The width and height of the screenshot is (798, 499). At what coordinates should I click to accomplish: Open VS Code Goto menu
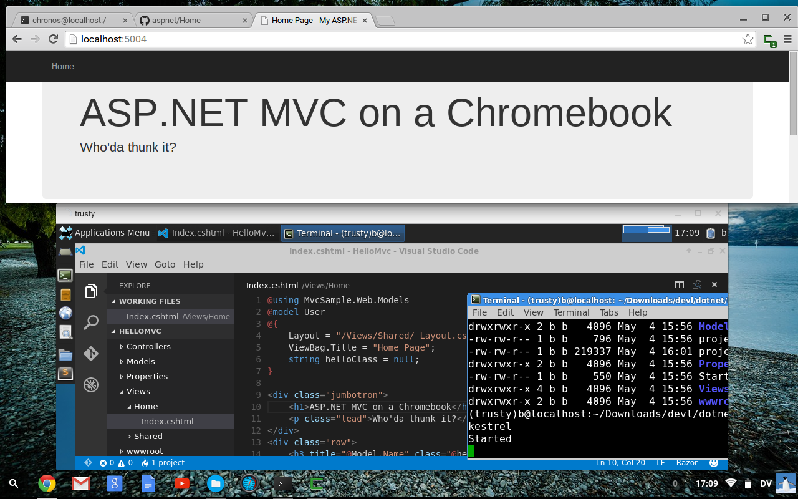tap(165, 264)
